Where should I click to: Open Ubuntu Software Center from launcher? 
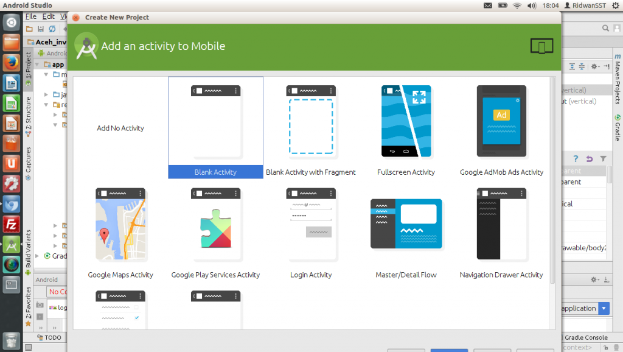click(11, 144)
